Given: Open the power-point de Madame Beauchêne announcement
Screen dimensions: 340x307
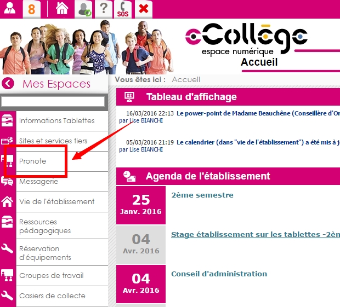Looking at the screenshot, I should tap(258, 113).
